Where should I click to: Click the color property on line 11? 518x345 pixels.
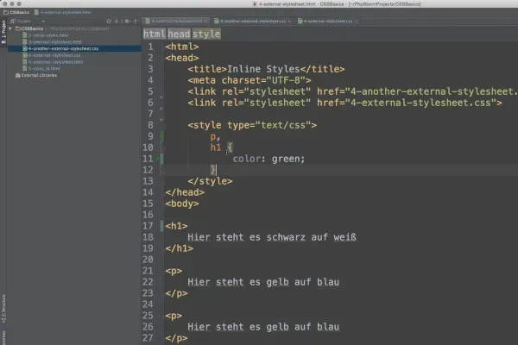[x=246, y=159]
